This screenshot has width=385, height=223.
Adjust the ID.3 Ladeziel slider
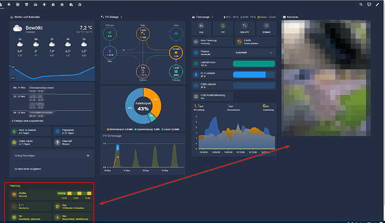(254, 74)
